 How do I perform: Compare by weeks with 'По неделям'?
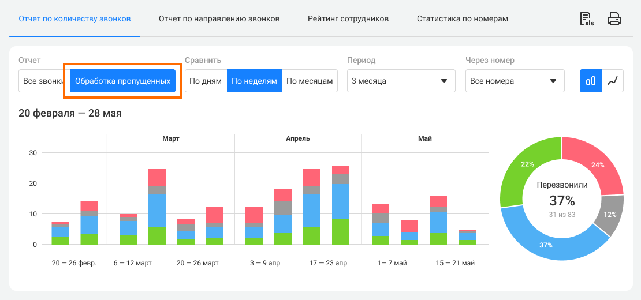pos(254,81)
